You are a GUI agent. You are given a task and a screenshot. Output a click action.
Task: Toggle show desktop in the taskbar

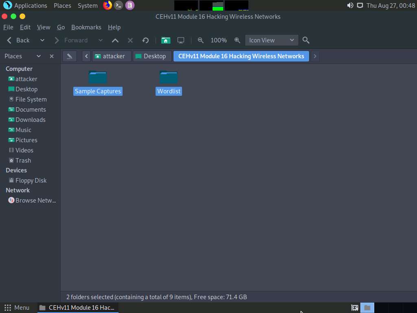(x=367, y=308)
